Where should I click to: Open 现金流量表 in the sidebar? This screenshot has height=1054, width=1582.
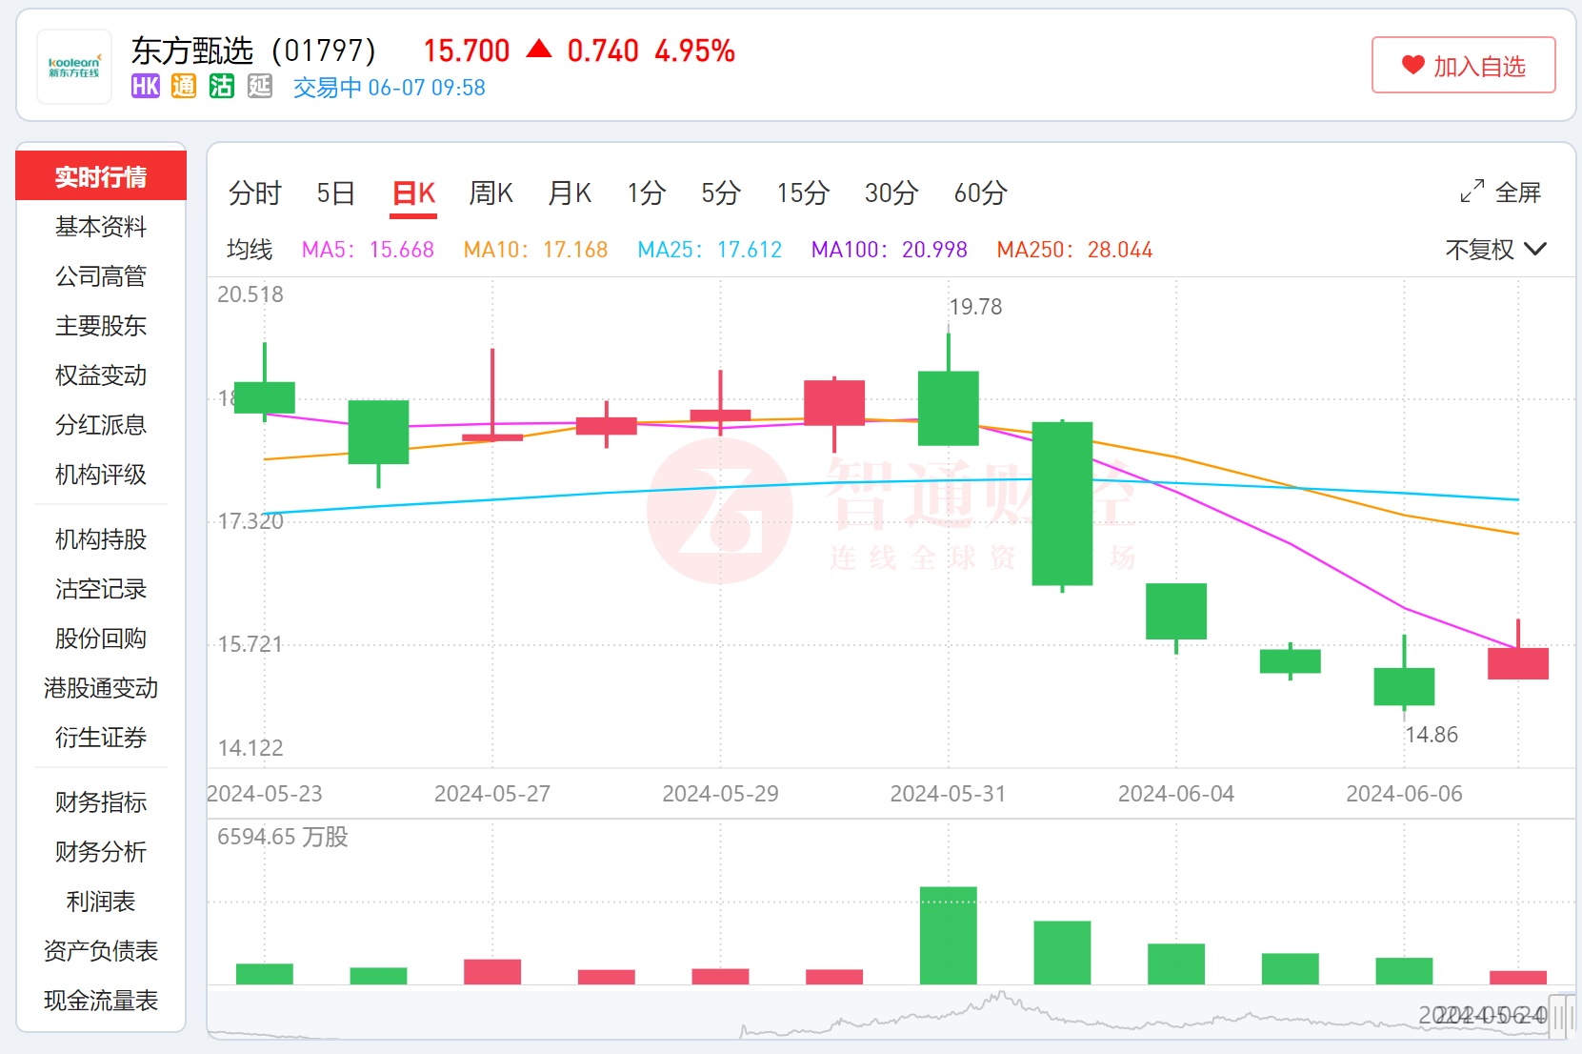101,1001
